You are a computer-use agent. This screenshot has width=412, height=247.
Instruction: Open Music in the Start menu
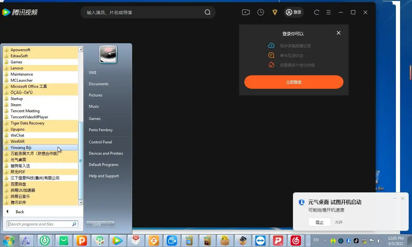(x=94, y=106)
